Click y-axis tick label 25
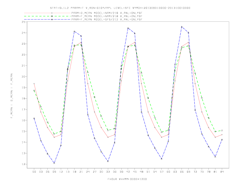 (24, 22)
